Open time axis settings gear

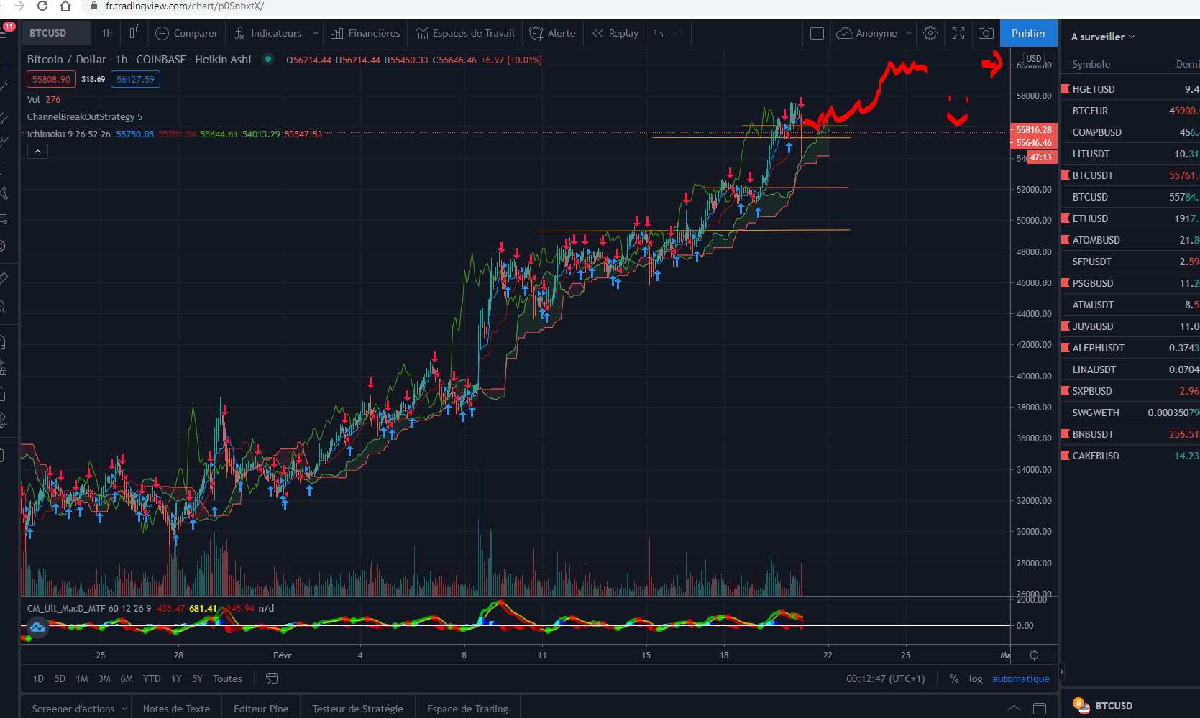(1034, 655)
